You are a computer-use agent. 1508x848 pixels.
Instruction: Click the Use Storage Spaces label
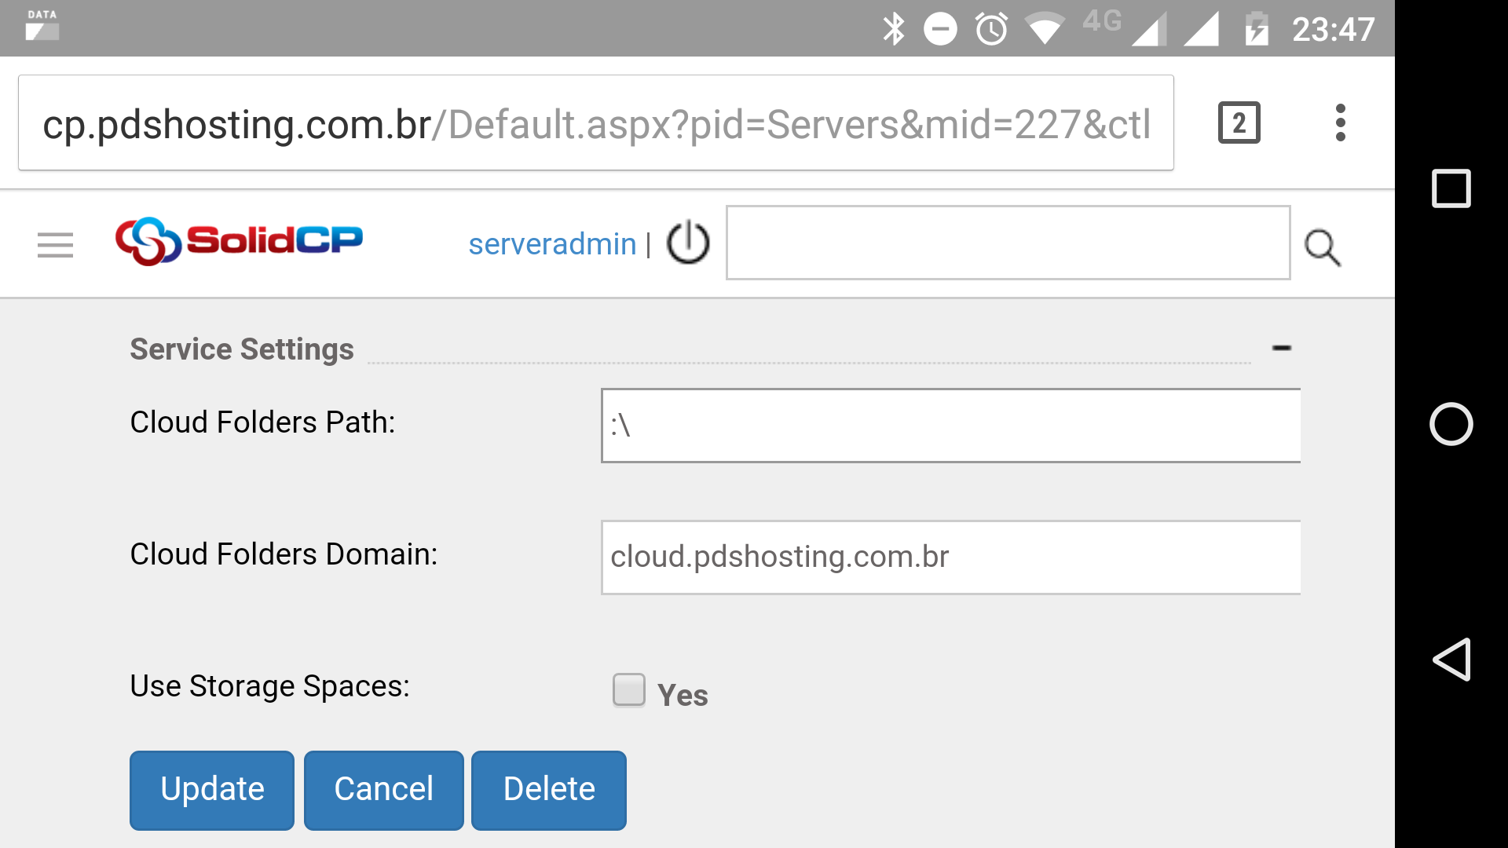269,686
